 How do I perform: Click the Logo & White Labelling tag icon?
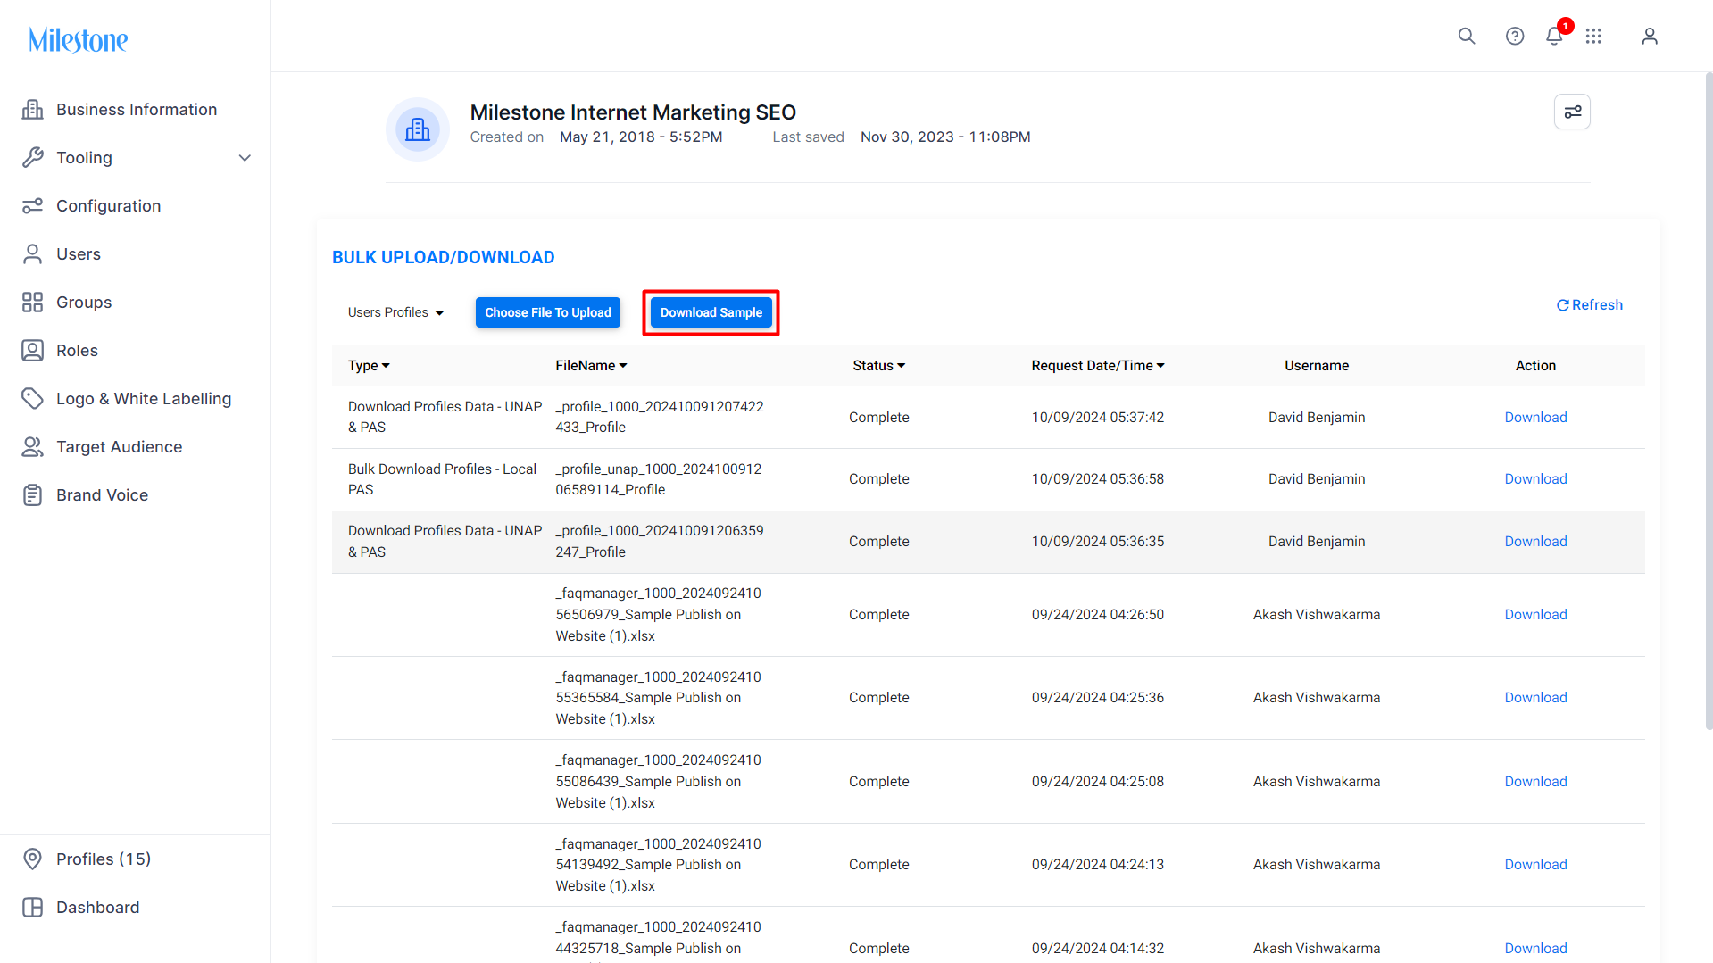(33, 398)
